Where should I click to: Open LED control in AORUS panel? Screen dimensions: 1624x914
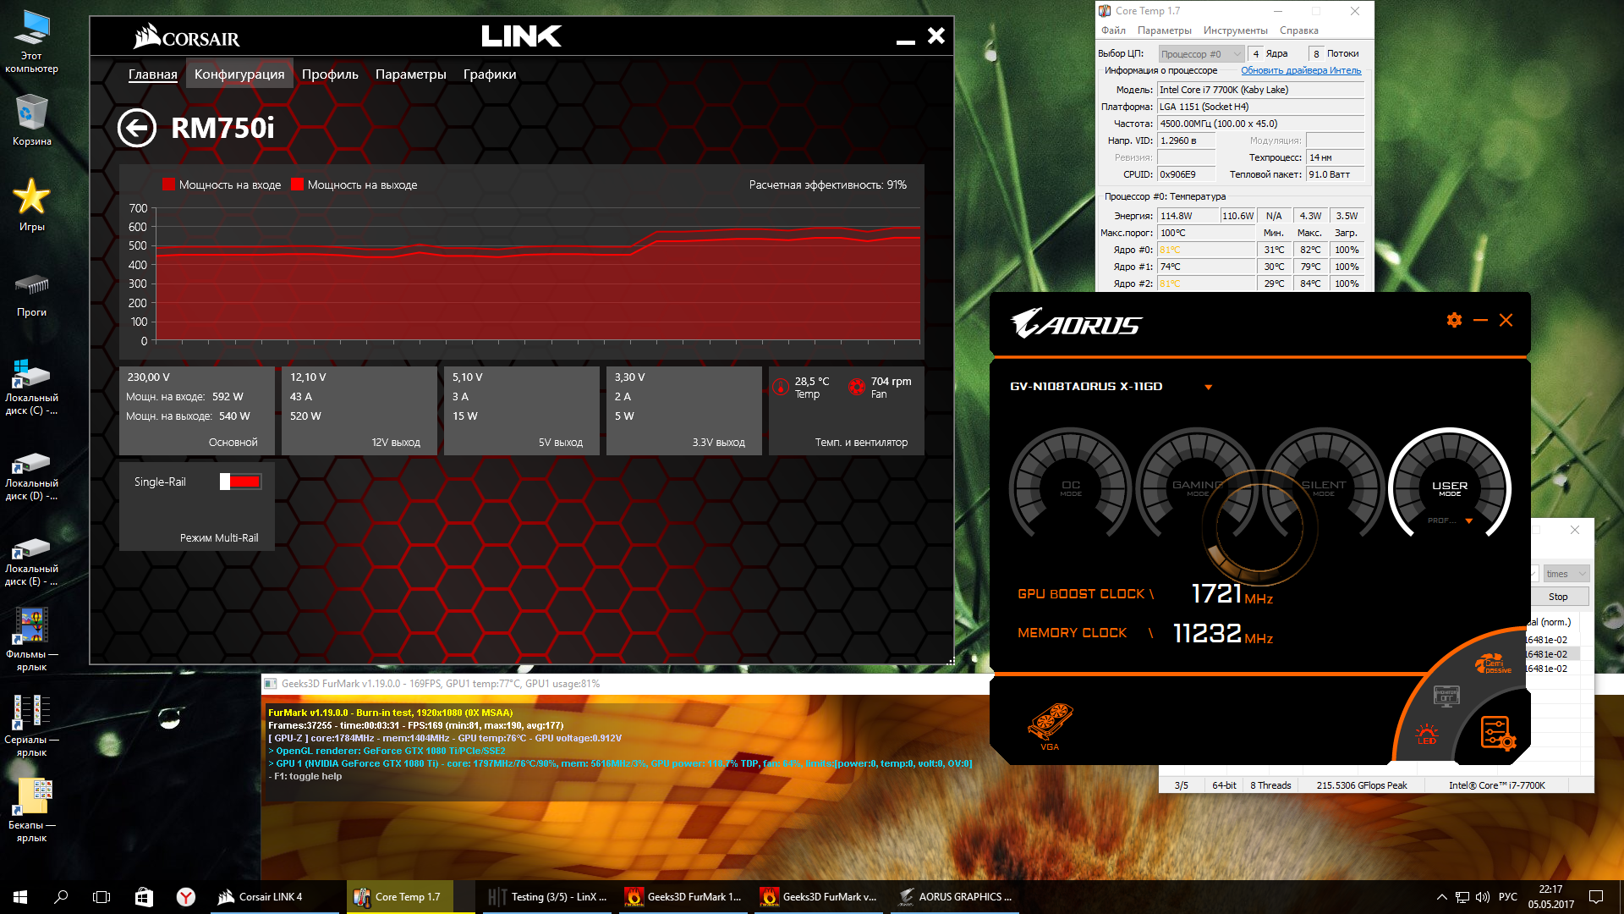(1426, 735)
